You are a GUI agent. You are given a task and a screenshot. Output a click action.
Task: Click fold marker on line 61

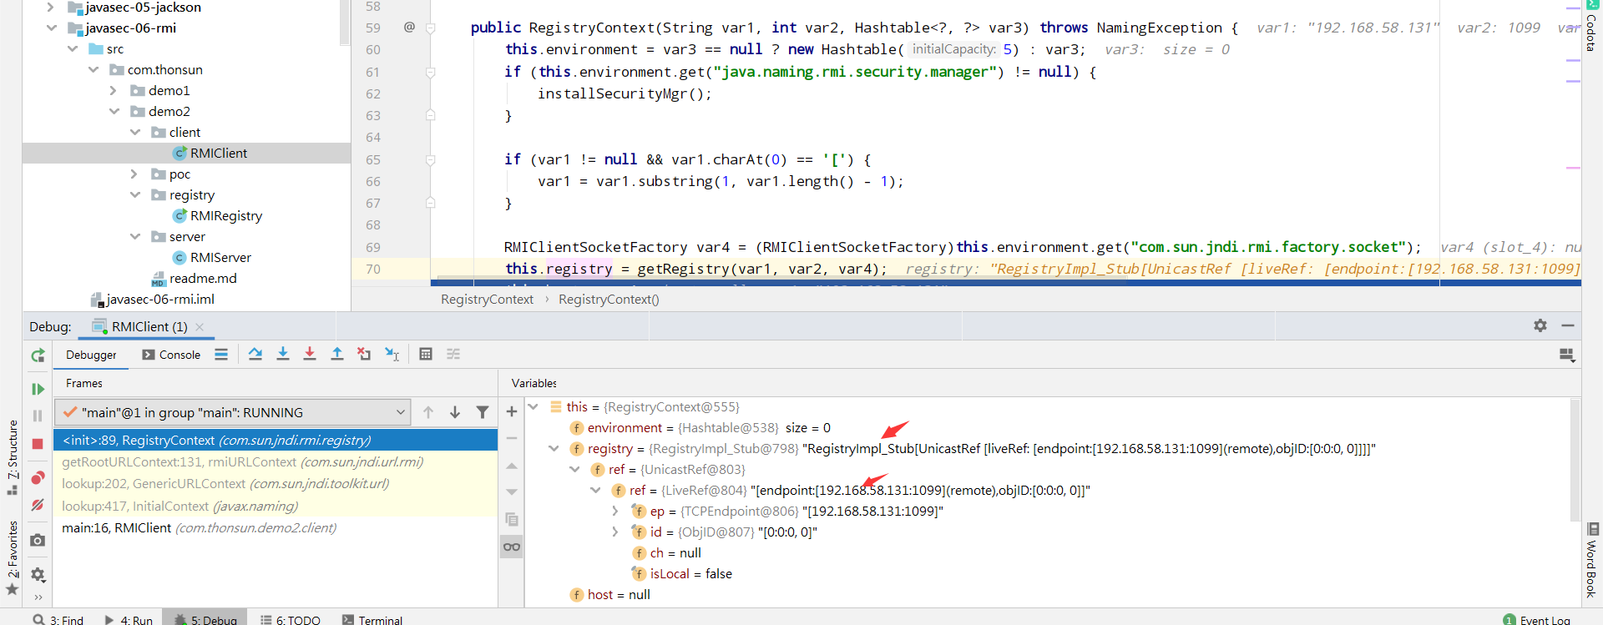pos(431,73)
